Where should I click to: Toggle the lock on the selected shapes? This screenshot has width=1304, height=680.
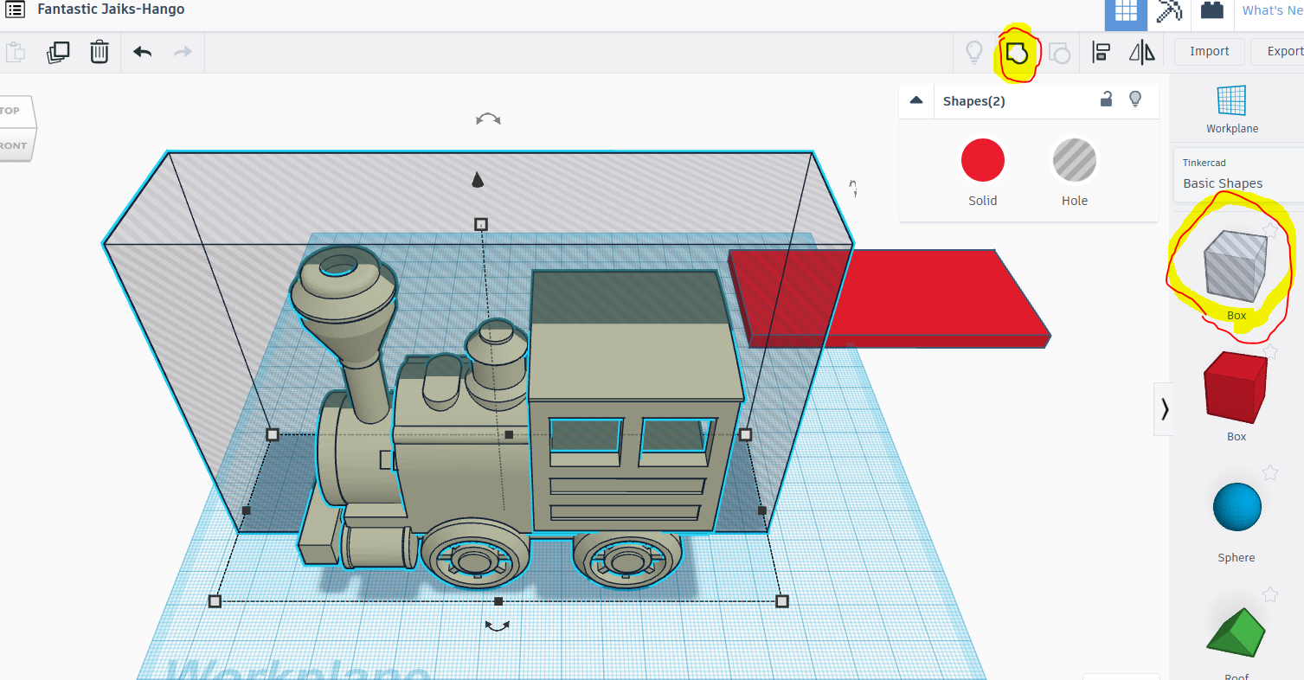coord(1106,99)
